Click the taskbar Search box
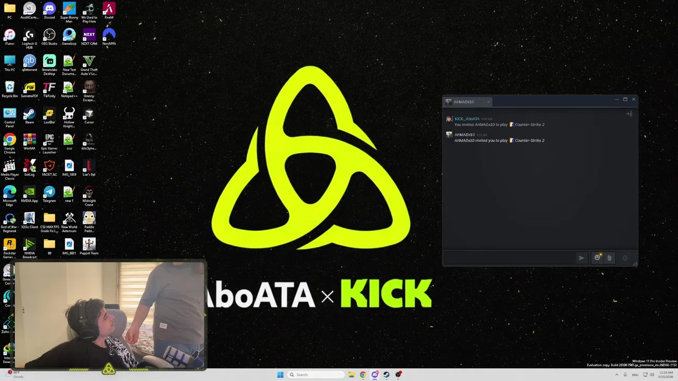 (x=316, y=375)
